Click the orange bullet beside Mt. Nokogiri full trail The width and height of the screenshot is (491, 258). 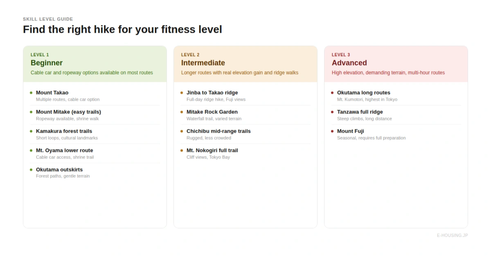[x=182, y=150]
